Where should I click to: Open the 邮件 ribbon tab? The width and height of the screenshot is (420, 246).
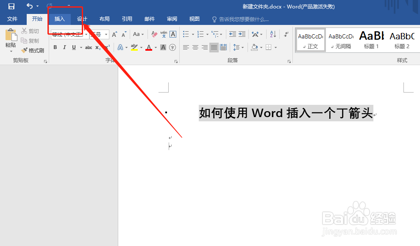point(150,19)
